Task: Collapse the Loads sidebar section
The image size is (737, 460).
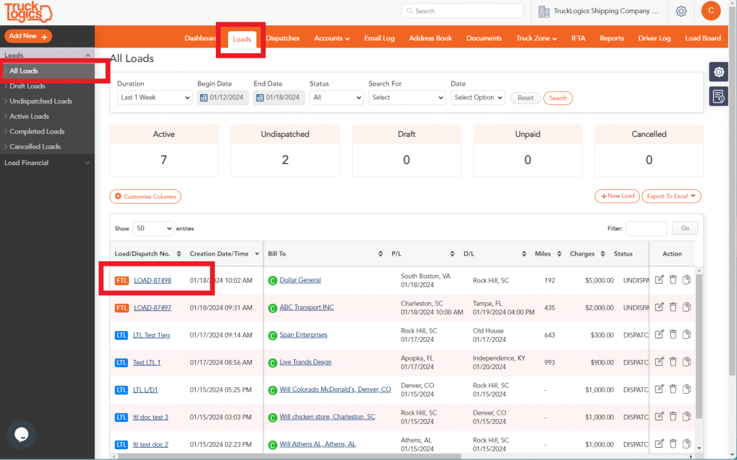Action: [47, 55]
